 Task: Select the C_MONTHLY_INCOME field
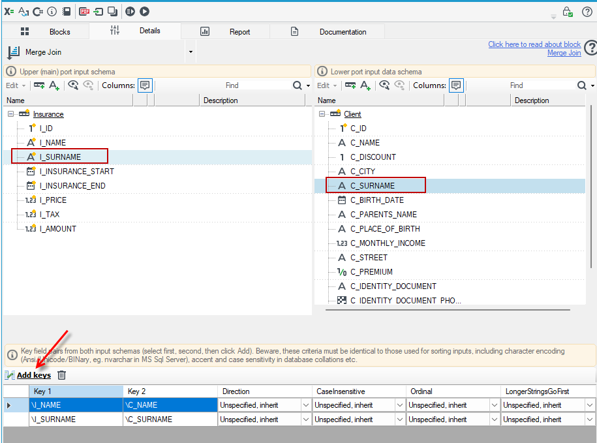(x=388, y=243)
